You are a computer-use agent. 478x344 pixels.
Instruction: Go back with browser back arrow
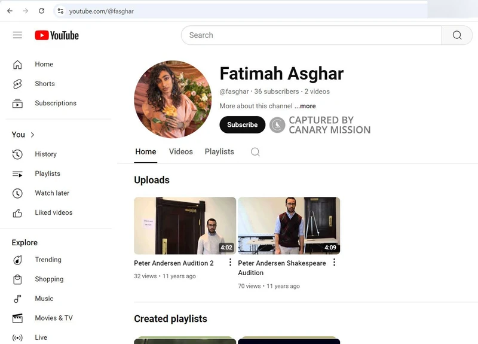coord(10,11)
